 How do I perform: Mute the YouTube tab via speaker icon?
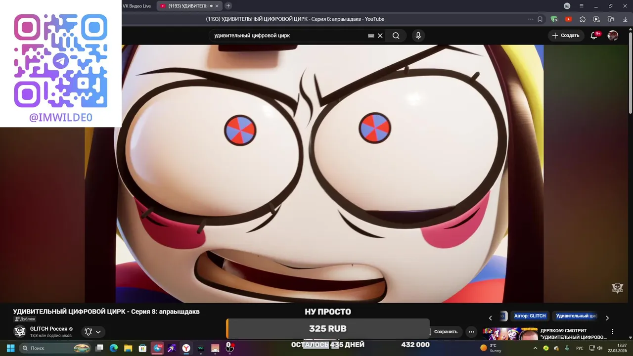(211, 6)
